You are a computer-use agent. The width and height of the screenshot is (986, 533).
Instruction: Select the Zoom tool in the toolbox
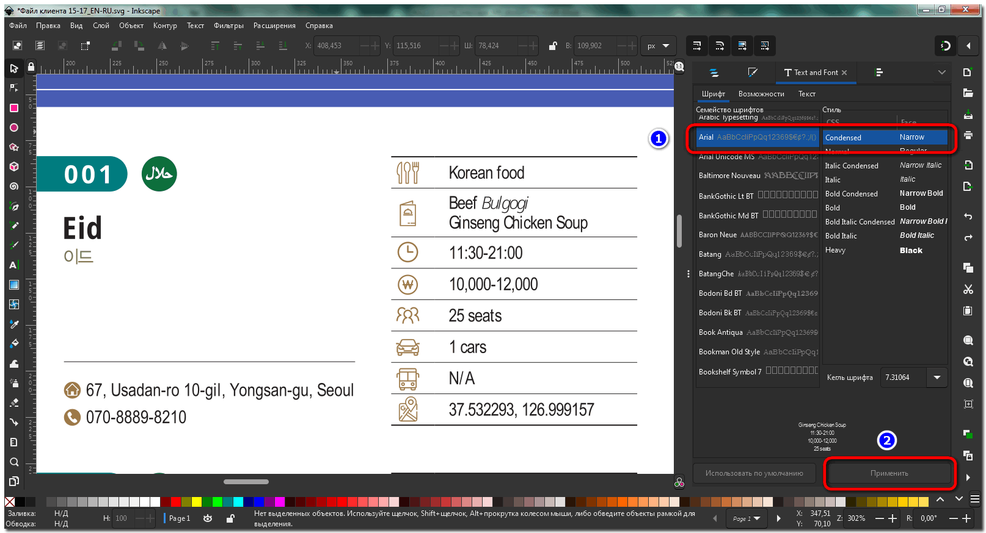13,462
